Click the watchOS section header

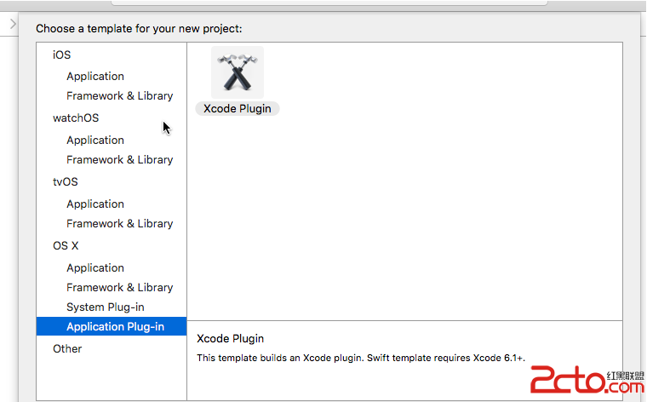point(76,118)
